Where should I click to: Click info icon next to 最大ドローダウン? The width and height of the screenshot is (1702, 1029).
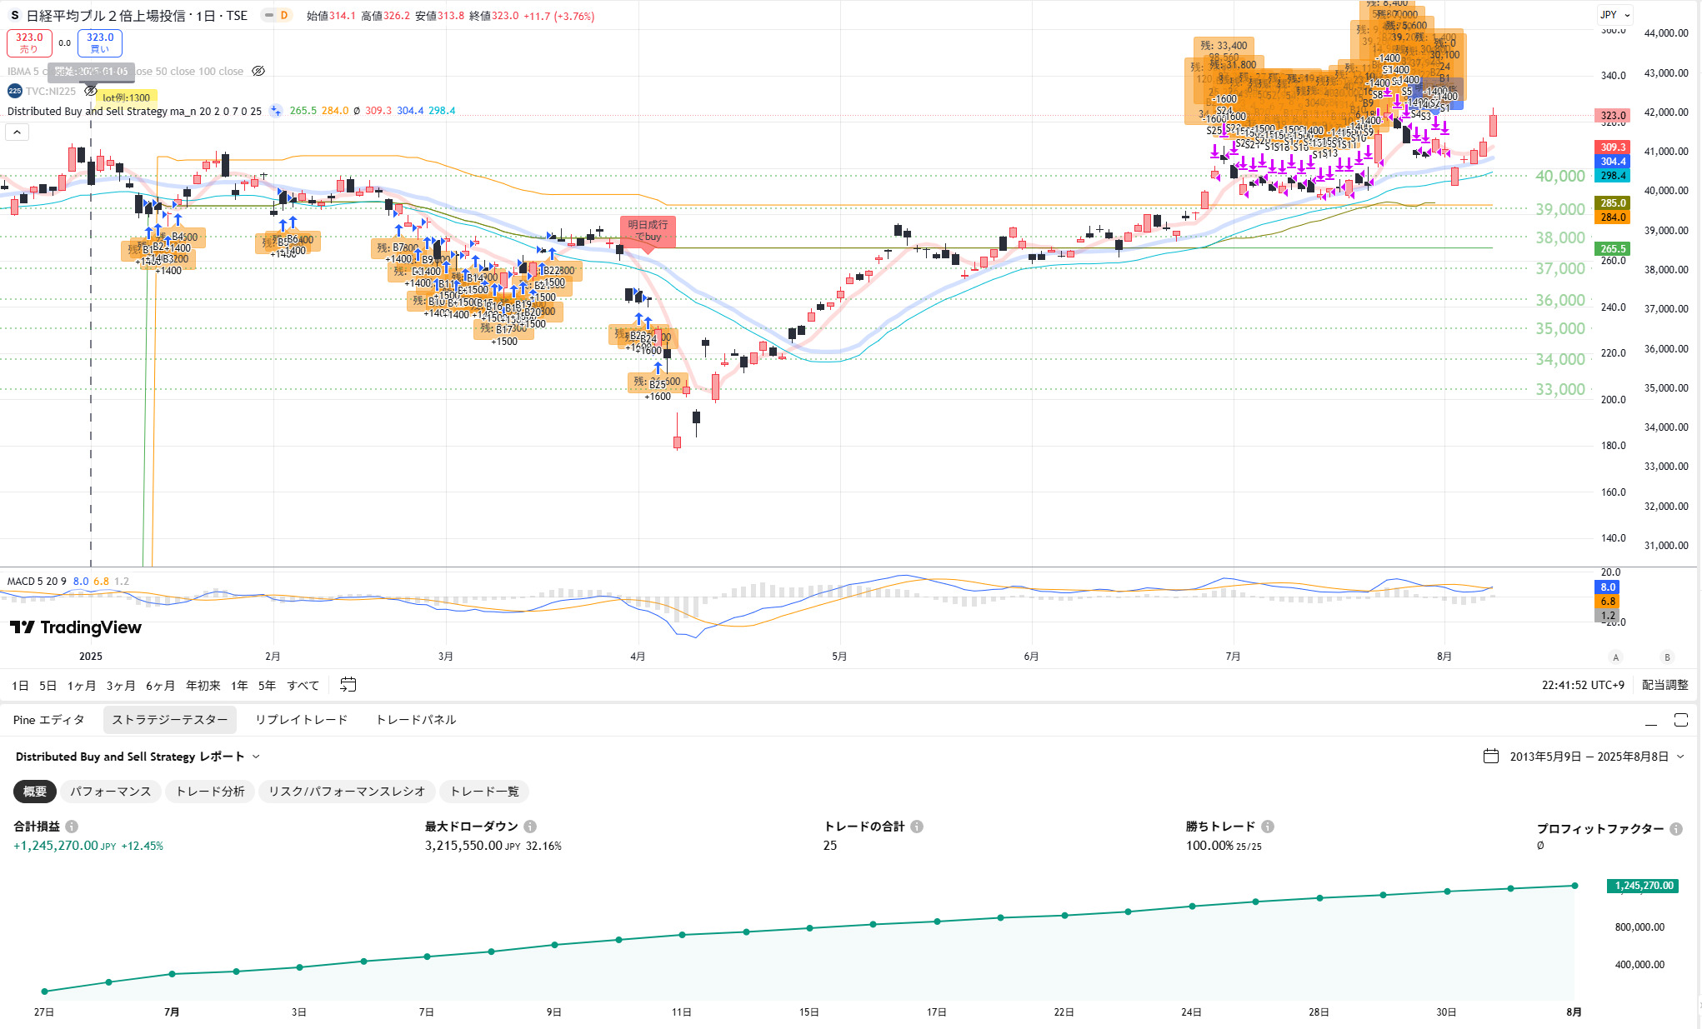pyautogui.click(x=530, y=827)
